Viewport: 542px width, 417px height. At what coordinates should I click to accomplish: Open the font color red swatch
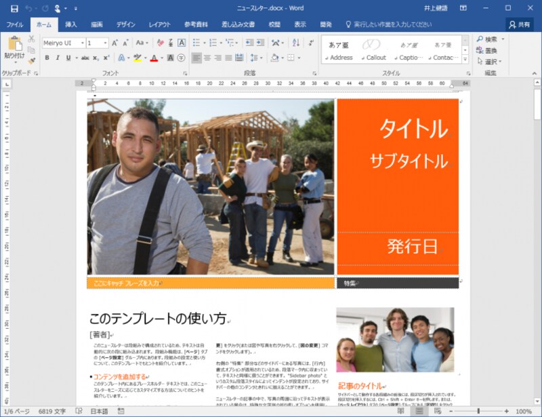[154, 57]
